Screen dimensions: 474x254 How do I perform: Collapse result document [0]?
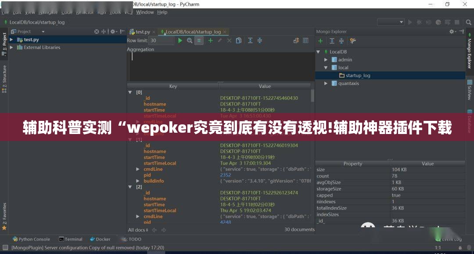click(x=130, y=92)
